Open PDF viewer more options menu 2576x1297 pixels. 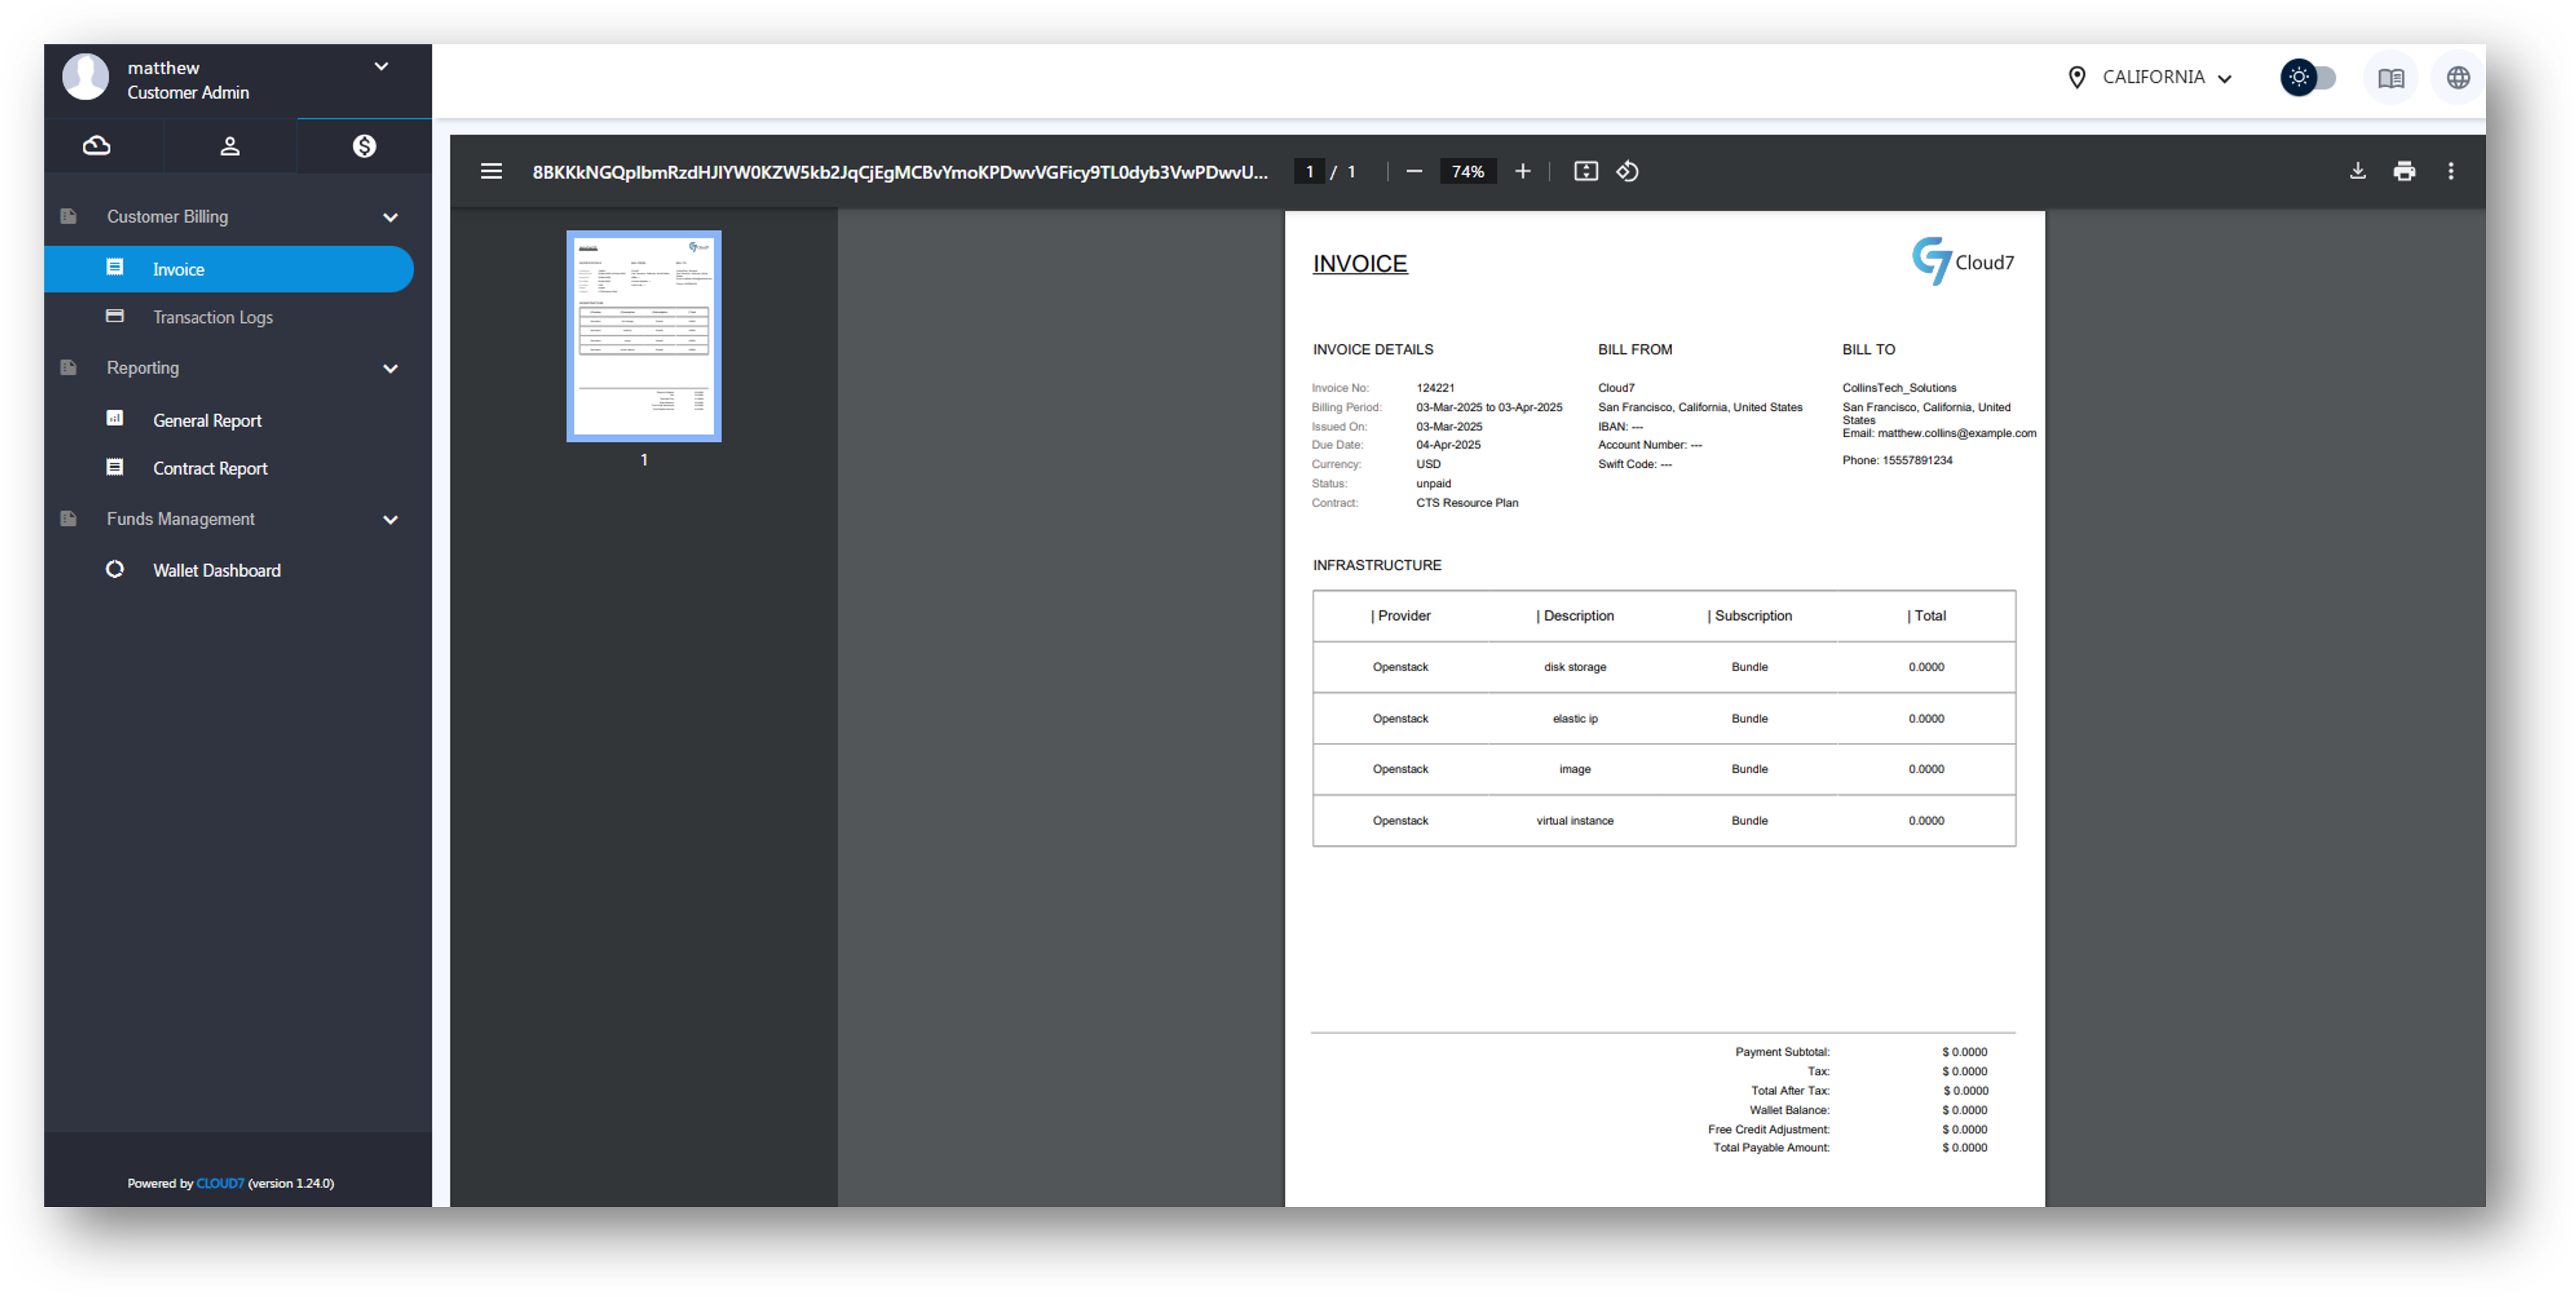(x=2450, y=171)
